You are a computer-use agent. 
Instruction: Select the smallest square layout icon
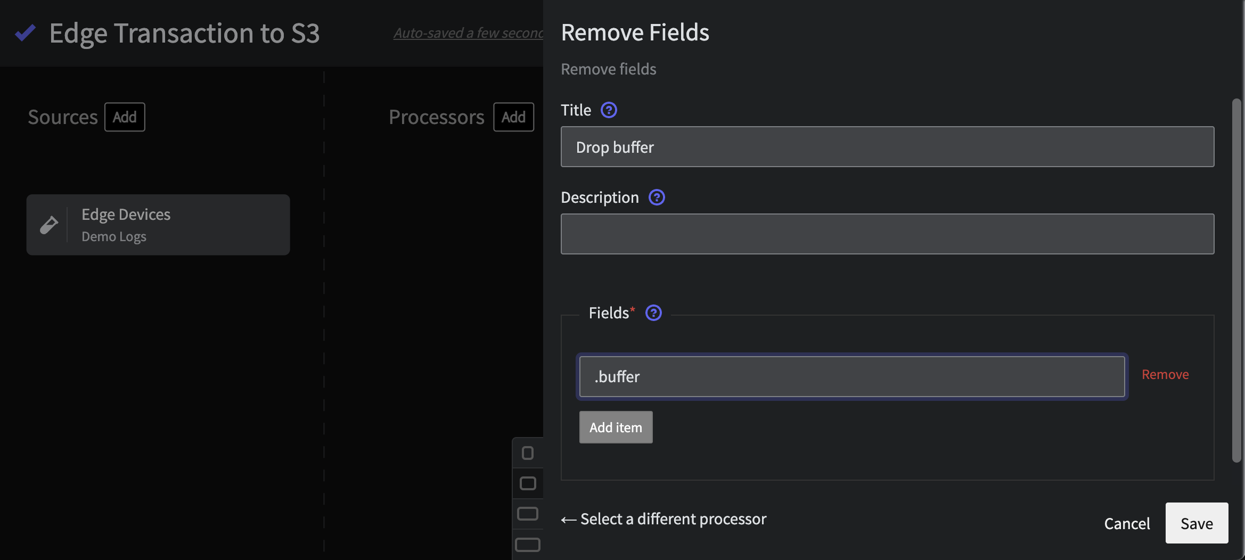(x=528, y=453)
